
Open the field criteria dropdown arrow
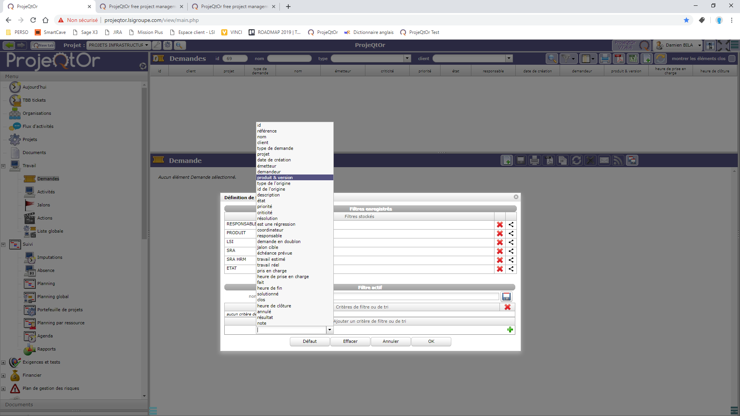pyautogui.click(x=330, y=330)
